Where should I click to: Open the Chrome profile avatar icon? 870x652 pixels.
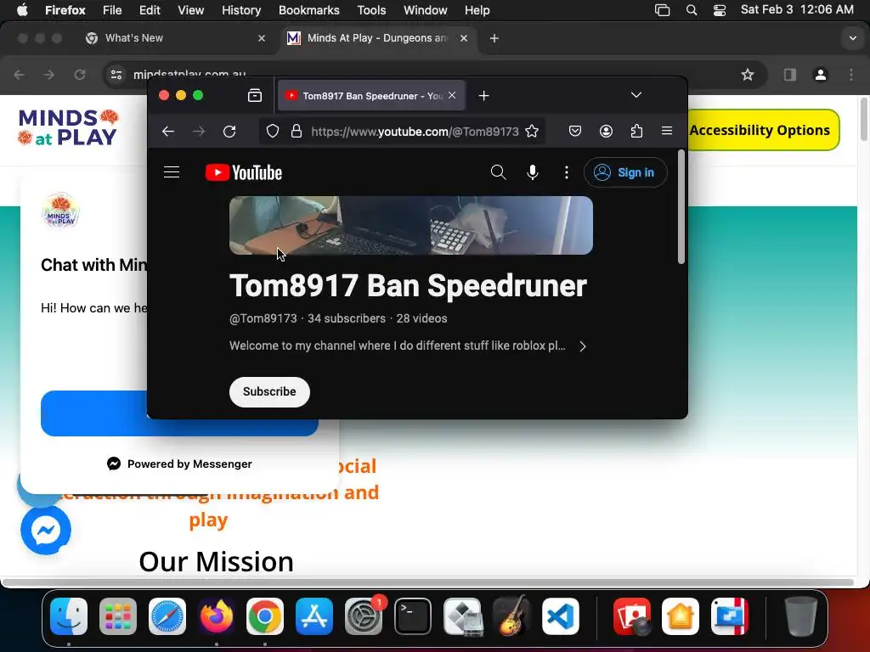821,75
